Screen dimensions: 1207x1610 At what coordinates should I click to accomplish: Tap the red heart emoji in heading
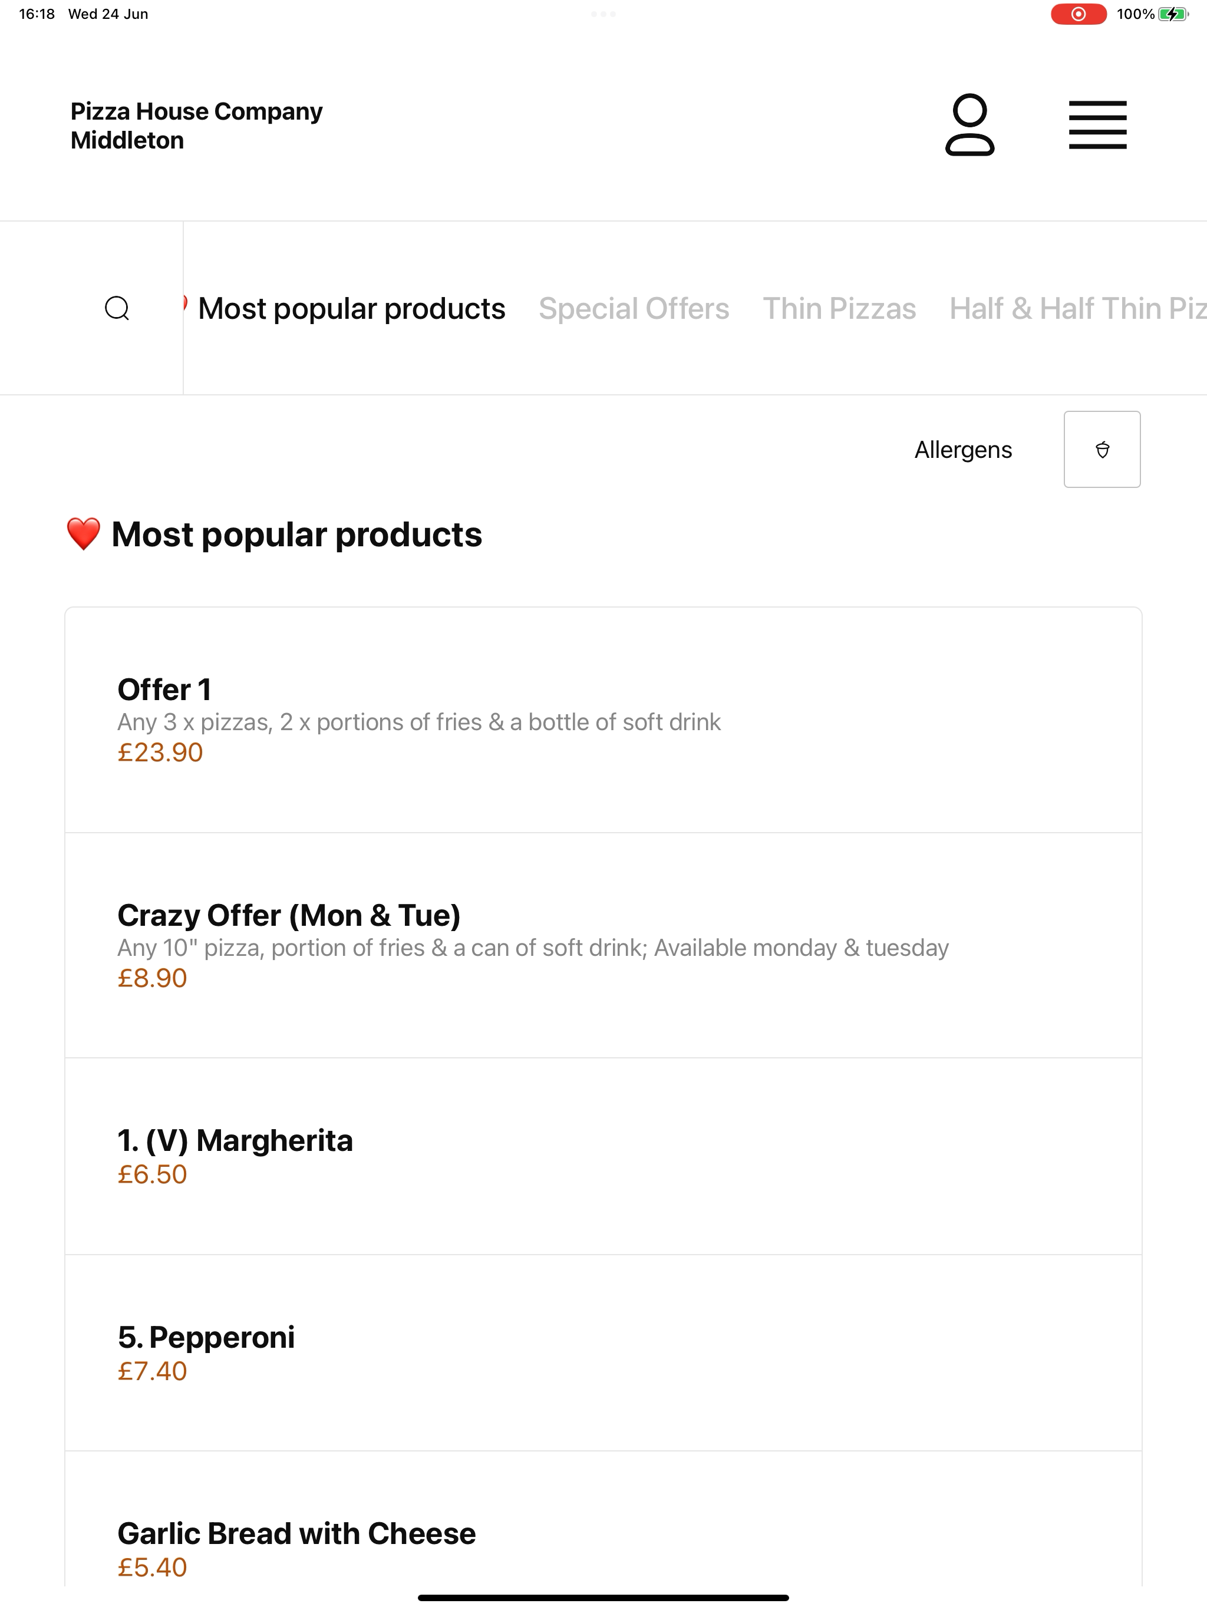[83, 535]
